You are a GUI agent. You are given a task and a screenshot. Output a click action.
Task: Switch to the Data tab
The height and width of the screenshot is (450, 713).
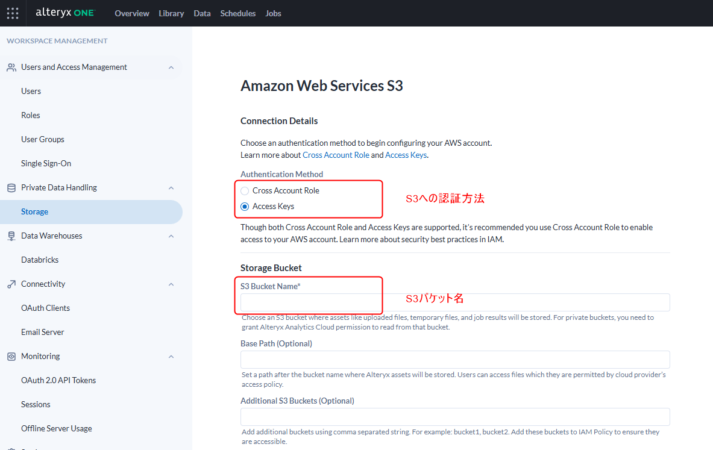(x=202, y=14)
